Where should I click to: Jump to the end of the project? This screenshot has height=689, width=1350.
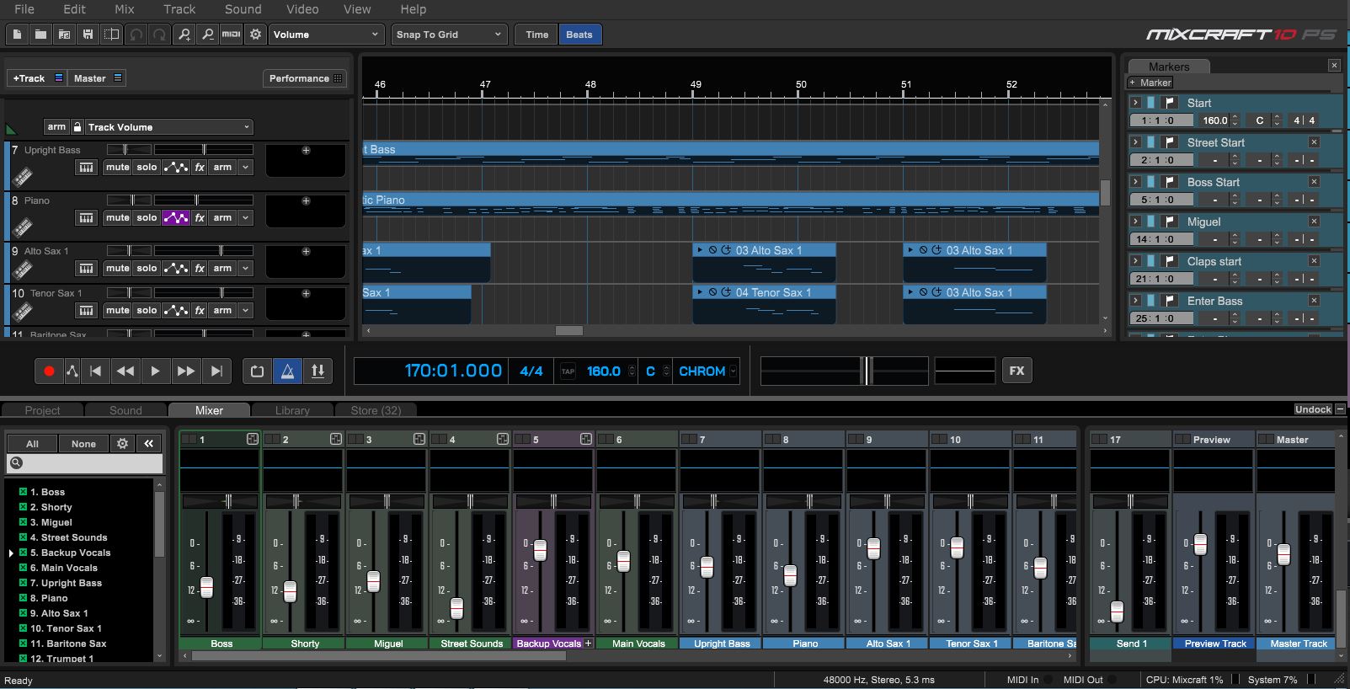pyautogui.click(x=216, y=371)
